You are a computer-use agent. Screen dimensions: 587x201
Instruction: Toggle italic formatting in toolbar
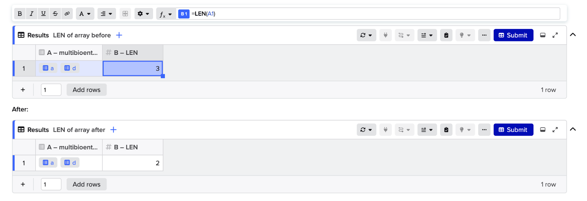click(x=32, y=14)
